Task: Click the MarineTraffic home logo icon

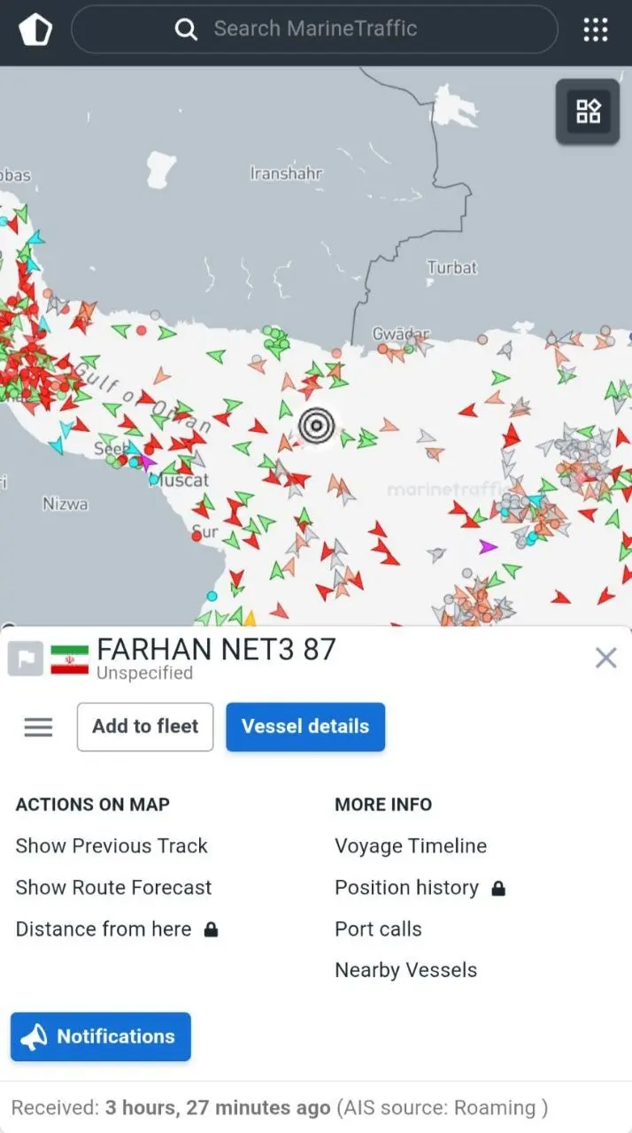Action: (35, 30)
